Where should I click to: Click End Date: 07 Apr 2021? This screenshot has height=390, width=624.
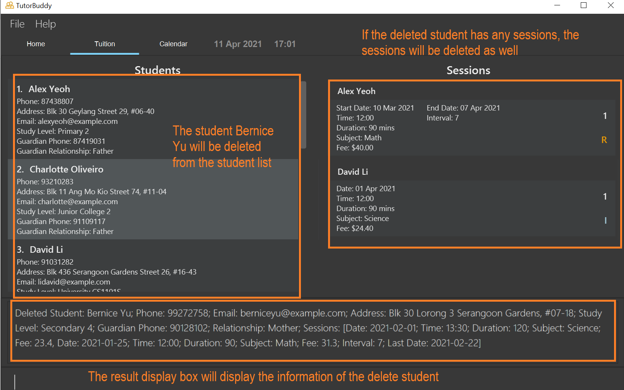(x=463, y=108)
